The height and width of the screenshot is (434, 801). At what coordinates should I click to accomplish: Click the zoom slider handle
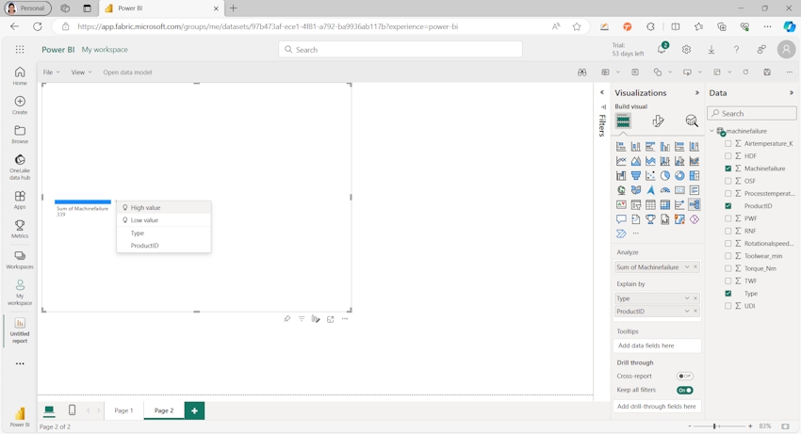pos(714,426)
